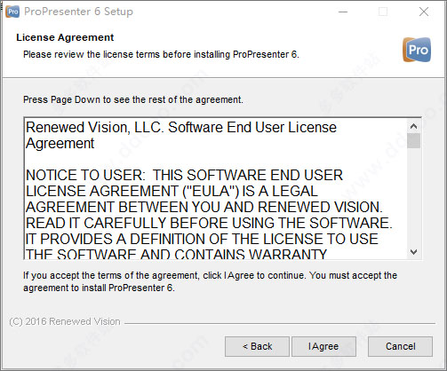Screen dimensions: 447x371
Task: Click the ProPresenter icon in the title bar
Action: click(x=12, y=12)
